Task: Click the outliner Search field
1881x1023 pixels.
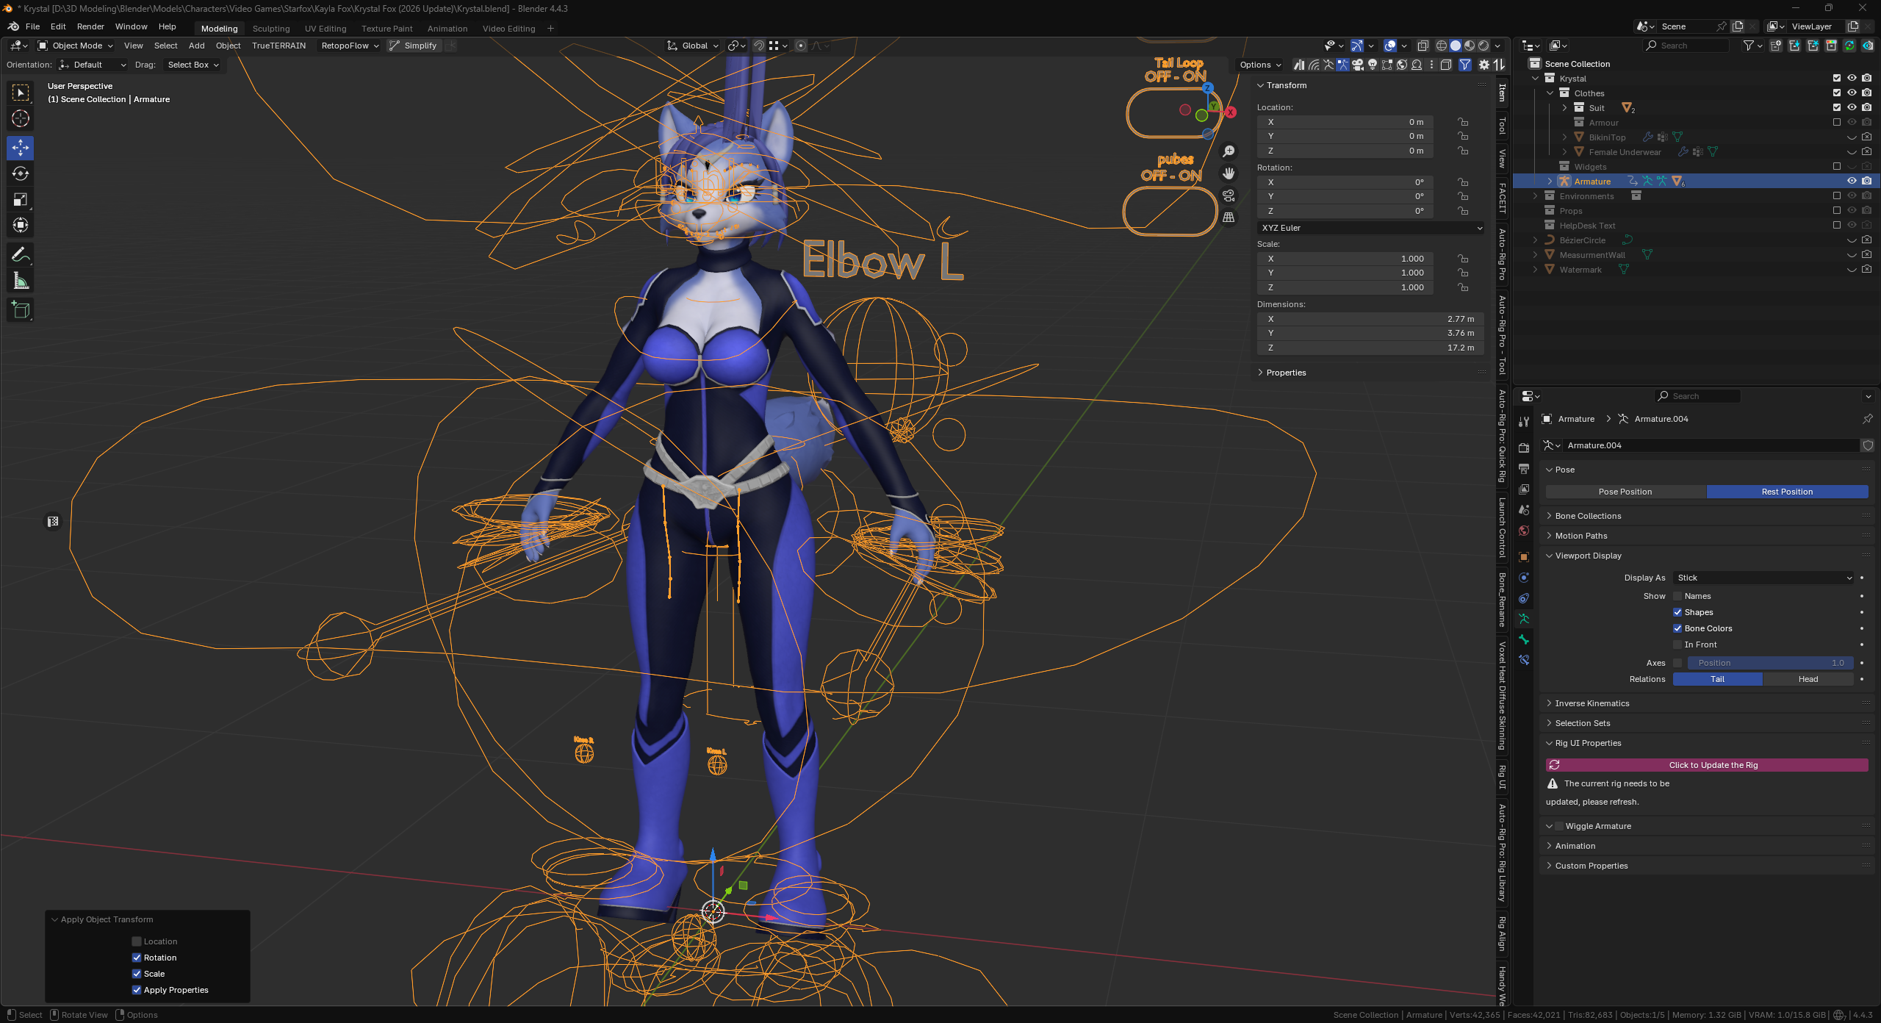Action: (1687, 46)
